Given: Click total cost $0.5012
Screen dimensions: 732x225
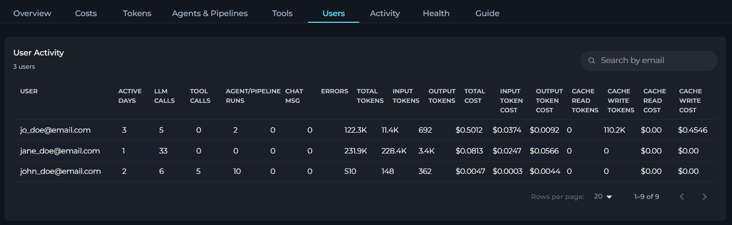Looking at the screenshot, I should click(x=469, y=130).
